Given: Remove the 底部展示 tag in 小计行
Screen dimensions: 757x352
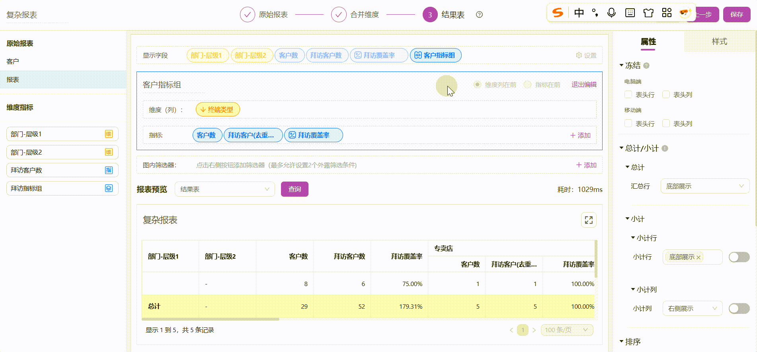Looking at the screenshot, I should [x=698, y=257].
